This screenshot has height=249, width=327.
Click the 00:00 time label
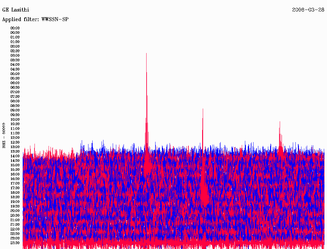(15, 28)
